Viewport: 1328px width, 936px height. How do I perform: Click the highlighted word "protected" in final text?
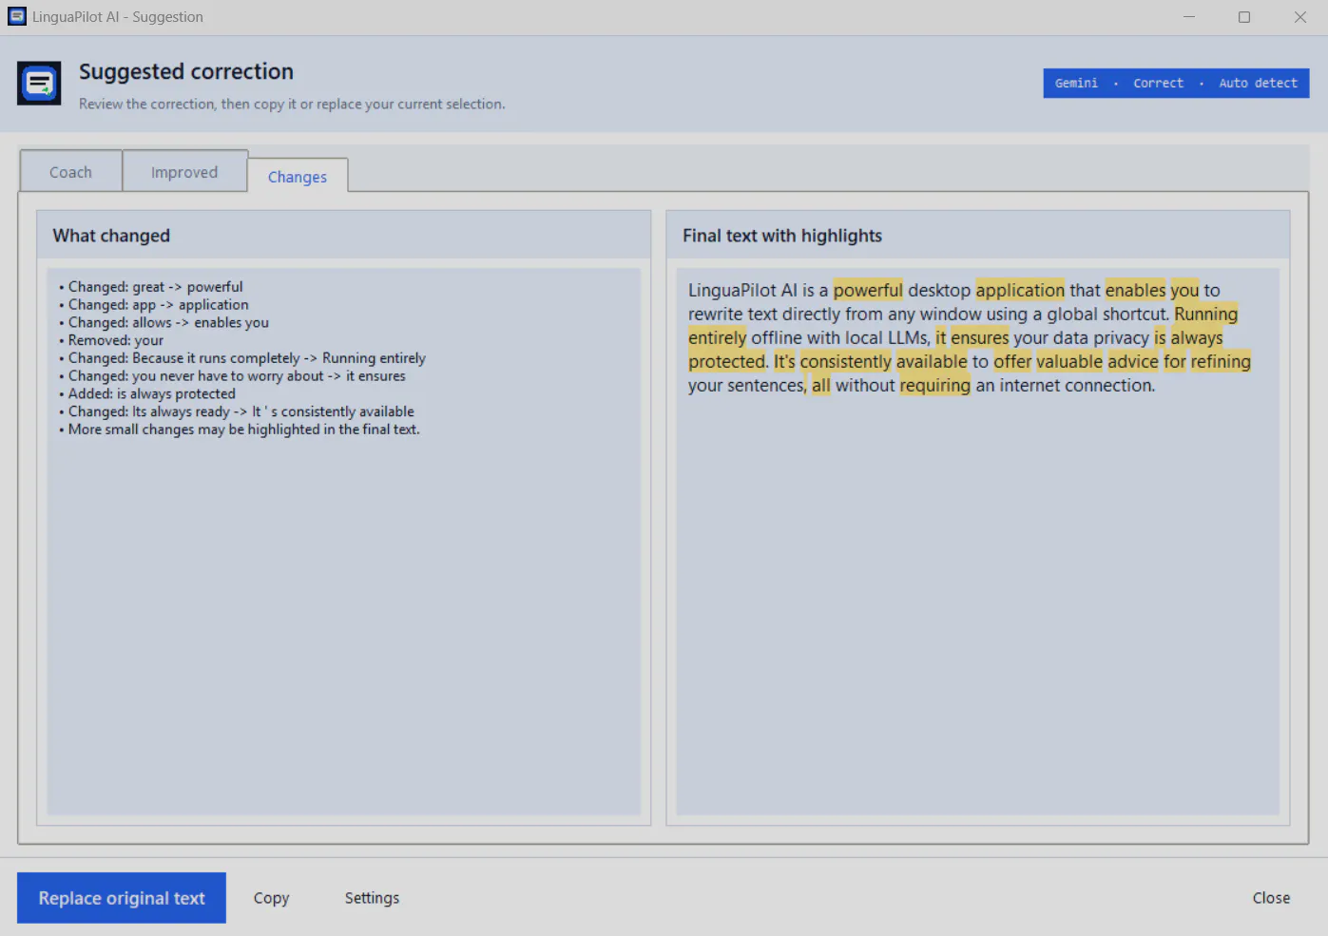point(727,362)
